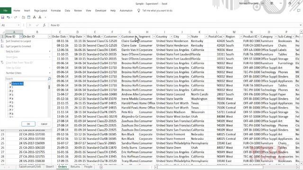
Task: Click Tell me what you want to do
Action: 157,10
